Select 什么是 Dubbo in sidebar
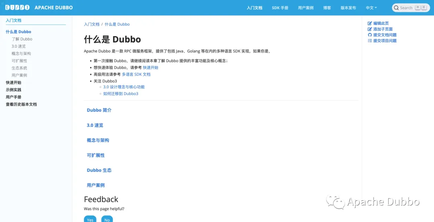Image resolution: width=434 pixels, height=222 pixels. point(18,32)
